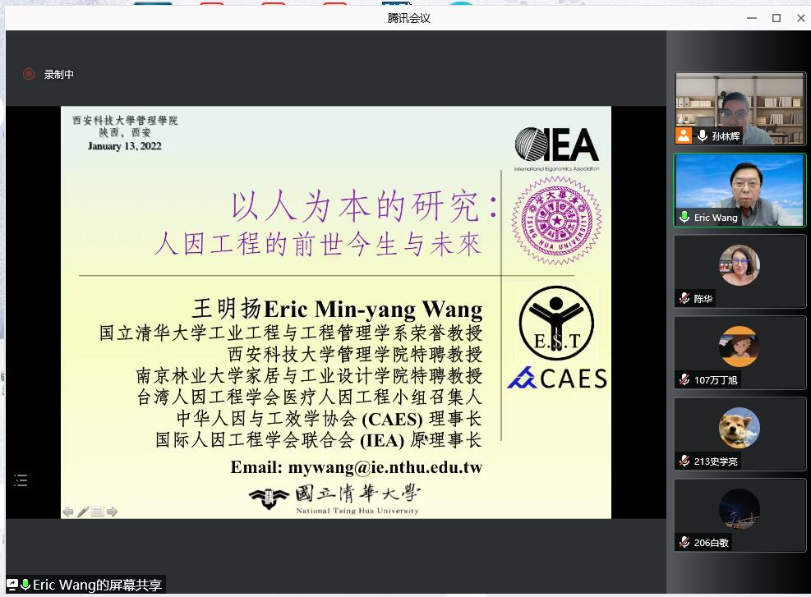Click the Eric Wang的屏幕共享 label

coord(97,585)
